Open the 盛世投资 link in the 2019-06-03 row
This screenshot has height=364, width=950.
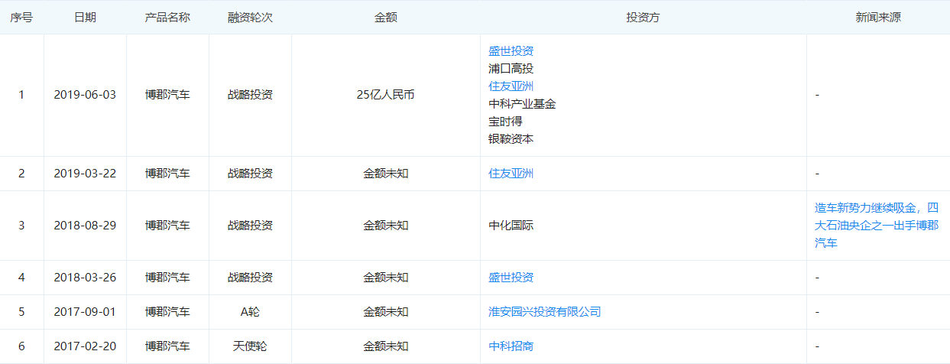(511, 51)
